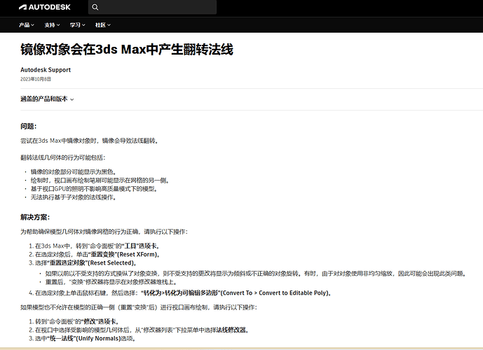This screenshot has width=483, height=350.
Task: Click the 解决方案: heading
Action: click(35, 217)
